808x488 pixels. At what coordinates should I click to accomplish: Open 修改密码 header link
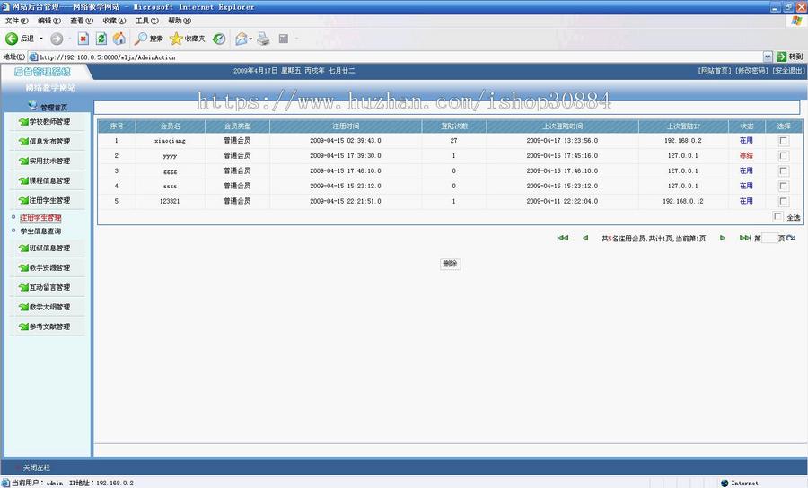click(x=751, y=71)
